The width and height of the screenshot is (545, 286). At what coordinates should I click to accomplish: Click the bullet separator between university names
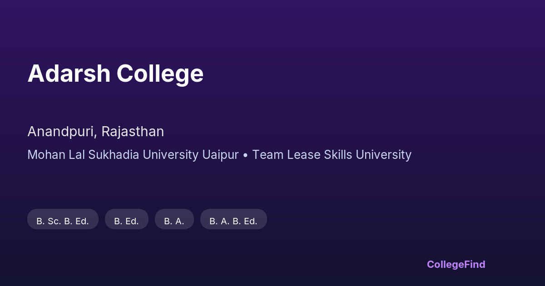click(245, 155)
